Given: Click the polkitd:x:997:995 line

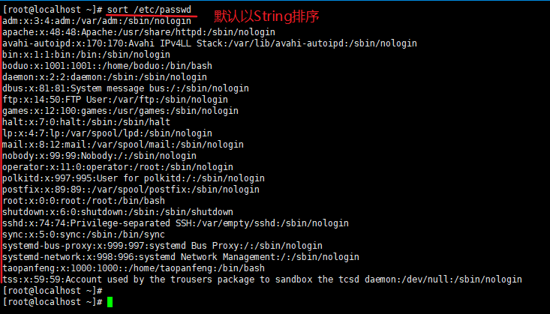Looking at the screenshot, I should pos(134,178).
